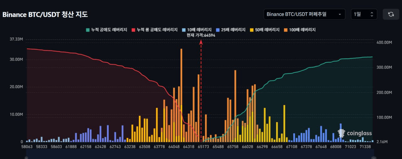Click the orange 100배 legend color swatch
This screenshot has height=159, width=402.
click(x=286, y=30)
